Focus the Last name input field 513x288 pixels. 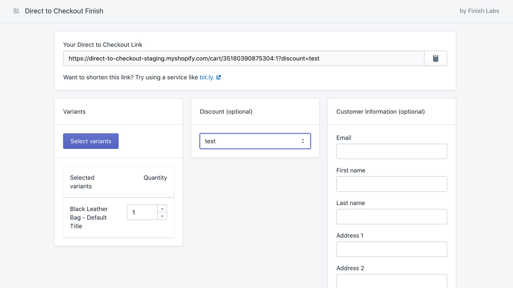coord(392,216)
